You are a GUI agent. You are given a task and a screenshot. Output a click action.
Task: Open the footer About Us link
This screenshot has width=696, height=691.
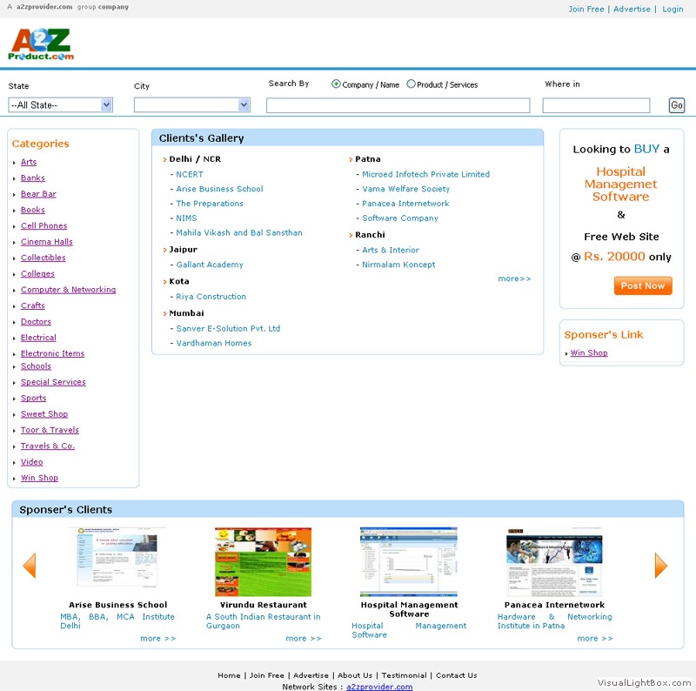pos(355,675)
